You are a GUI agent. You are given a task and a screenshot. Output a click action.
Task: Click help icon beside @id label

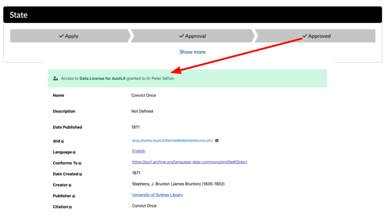coord(63,141)
